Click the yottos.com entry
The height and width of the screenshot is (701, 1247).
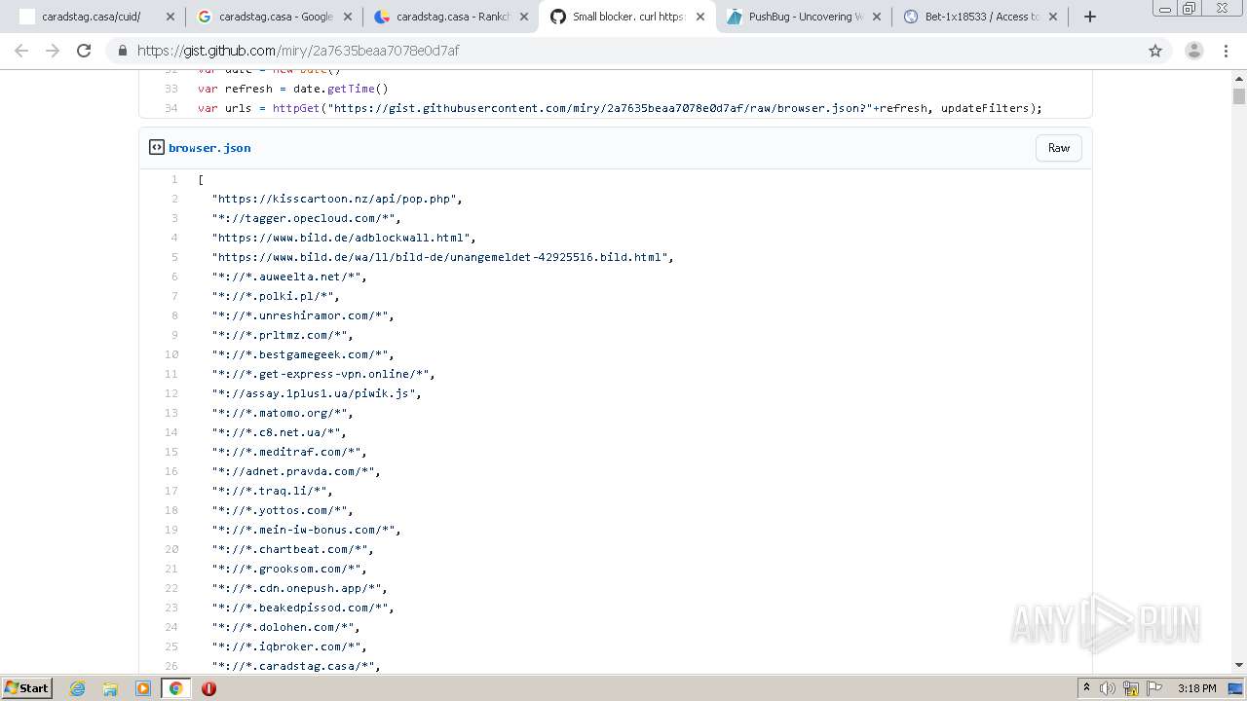283,510
